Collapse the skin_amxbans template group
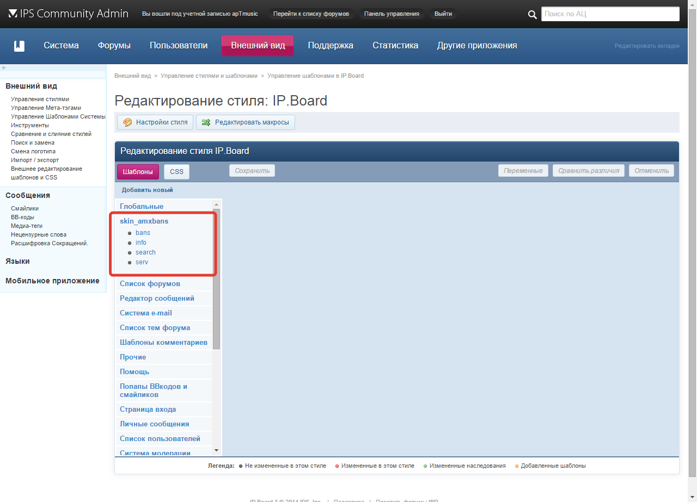This screenshot has height=502, width=697. pos(144,221)
